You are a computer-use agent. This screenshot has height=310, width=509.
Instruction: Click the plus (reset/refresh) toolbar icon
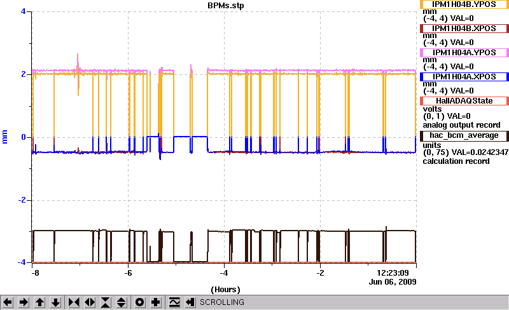pyautogui.click(x=156, y=302)
